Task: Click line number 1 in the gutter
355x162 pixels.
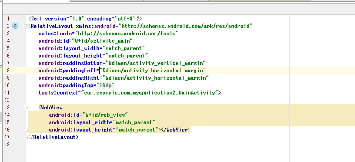Action: pyautogui.click(x=8, y=19)
